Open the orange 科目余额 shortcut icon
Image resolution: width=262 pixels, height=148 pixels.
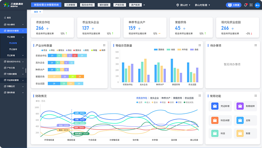click(x=215, y=120)
